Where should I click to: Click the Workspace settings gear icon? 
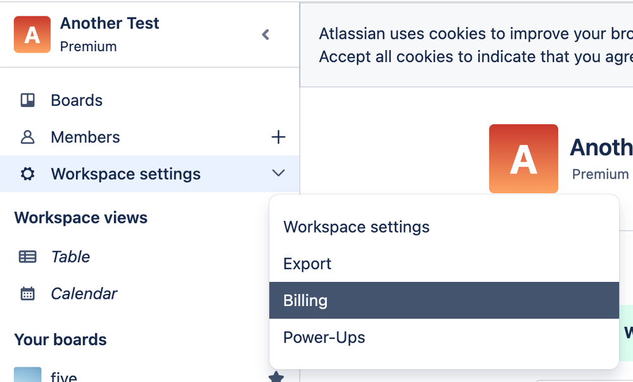27,174
